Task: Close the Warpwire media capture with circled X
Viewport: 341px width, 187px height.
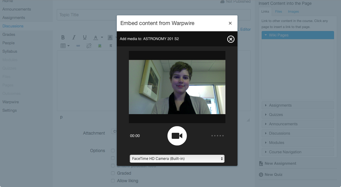Action: pos(231,39)
